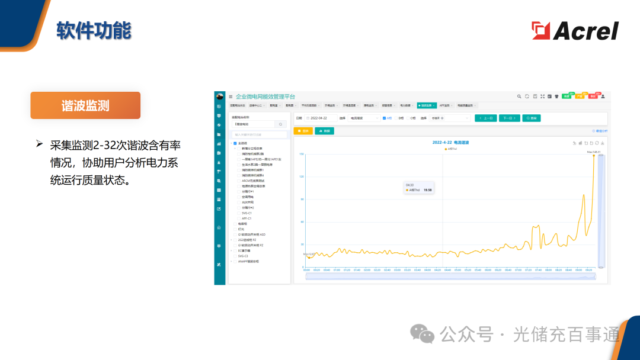Toggle fullscreen with the expand-arrows header icon
Image resolution: width=640 pixels, height=360 pixels.
tap(542, 97)
